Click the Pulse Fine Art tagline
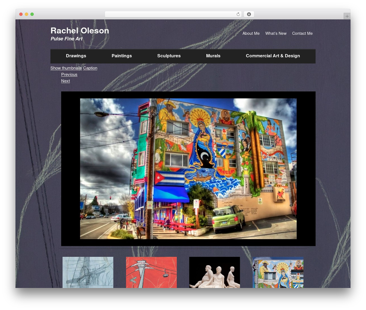This screenshot has height=310, width=366. pos(66,39)
